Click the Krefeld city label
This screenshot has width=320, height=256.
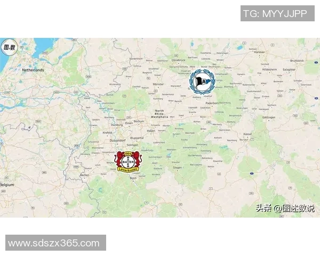(107, 132)
